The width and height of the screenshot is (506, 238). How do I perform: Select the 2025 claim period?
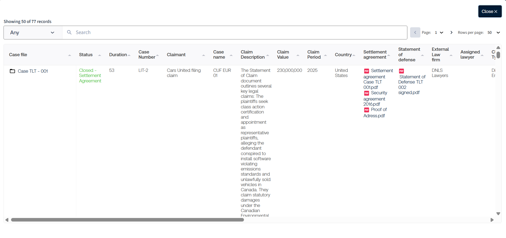pos(312,70)
